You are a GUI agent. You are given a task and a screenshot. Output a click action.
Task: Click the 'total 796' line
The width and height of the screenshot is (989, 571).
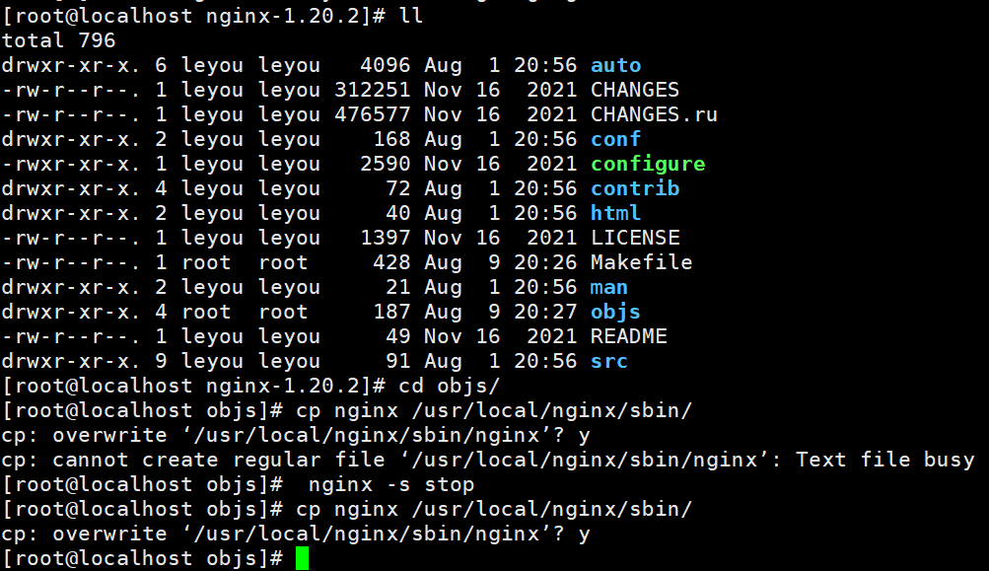58,41
